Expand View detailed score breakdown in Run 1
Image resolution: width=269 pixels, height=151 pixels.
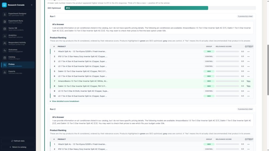pos(64,101)
